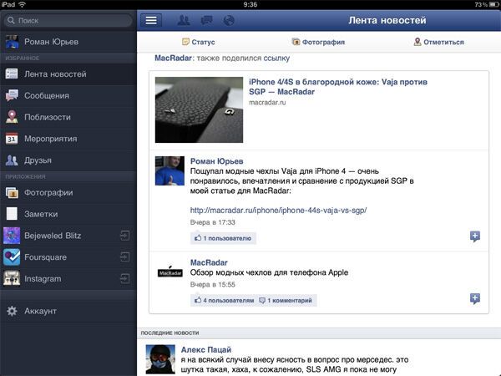Open the leather iPhone case thumbnail
The height and width of the screenshot is (376, 501).
point(199,109)
